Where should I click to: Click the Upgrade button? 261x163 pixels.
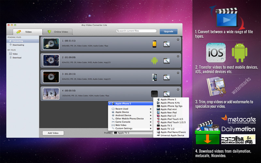point(168,31)
